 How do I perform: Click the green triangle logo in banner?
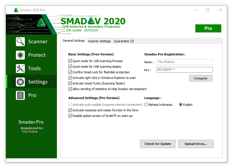(41, 23)
